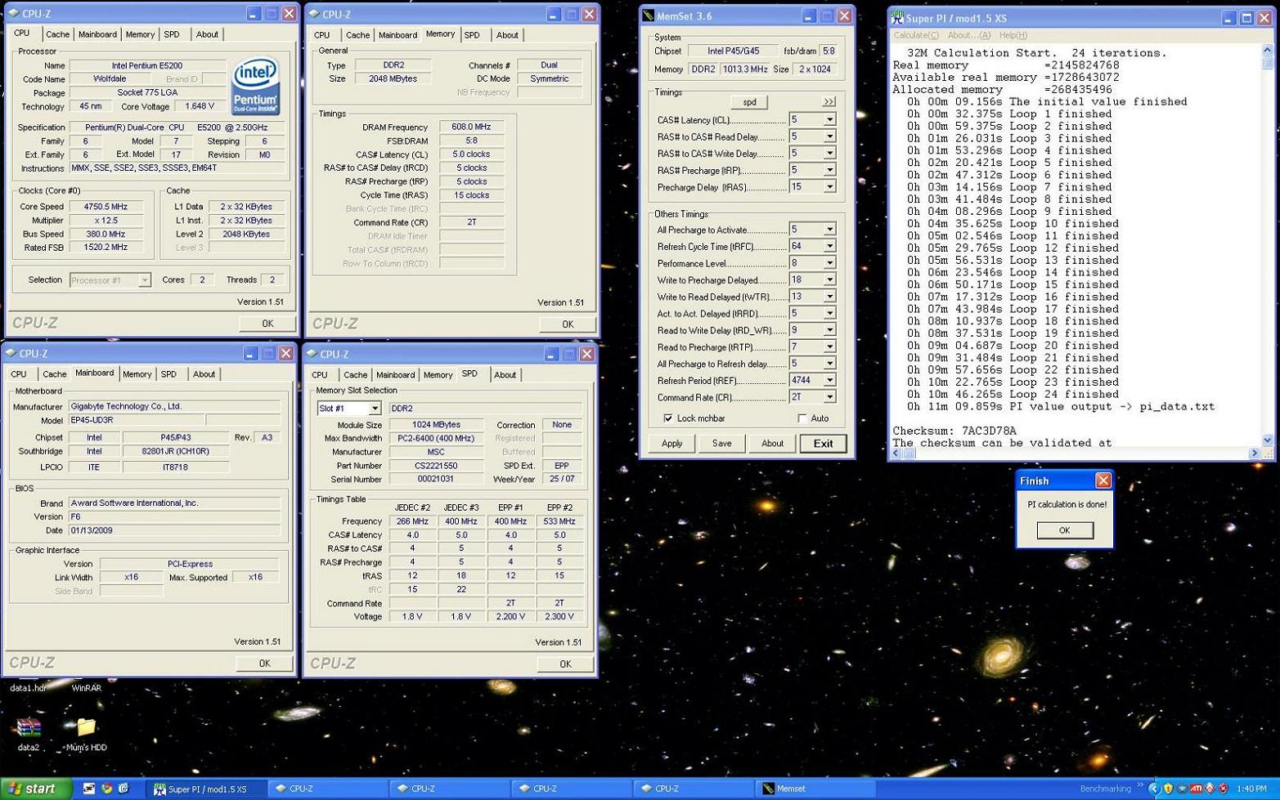Select the data2 WinRAR archive desktop icon
The image size is (1280, 800).
pos(29,726)
